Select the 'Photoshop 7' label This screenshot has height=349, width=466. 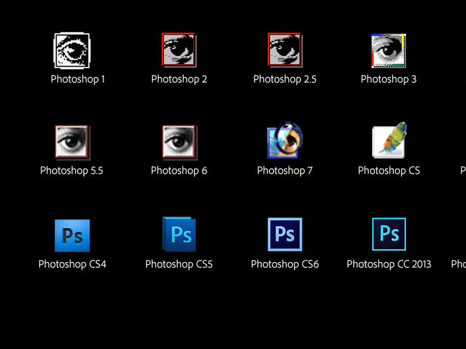(285, 170)
